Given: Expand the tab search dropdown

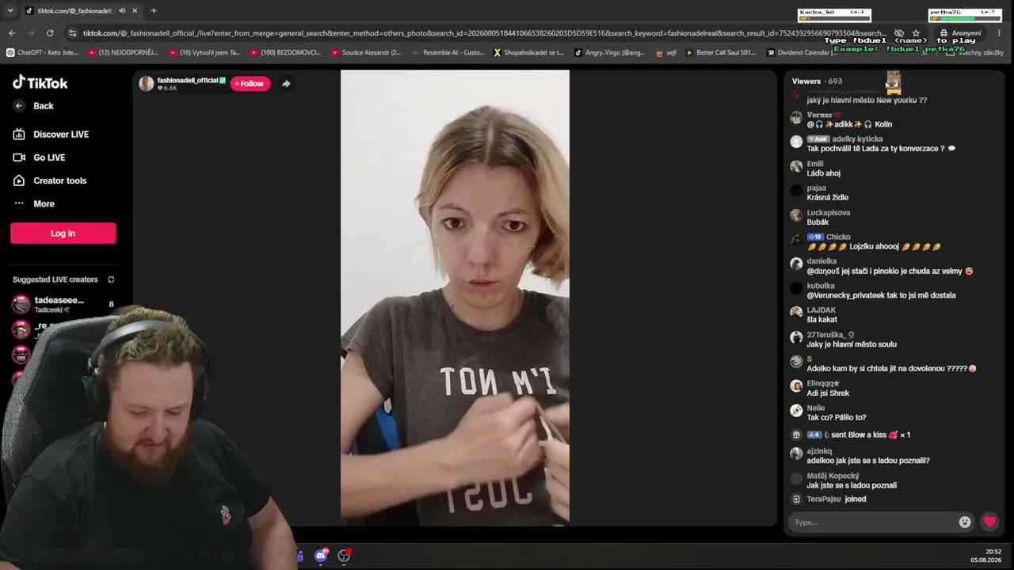Looking at the screenshot, I should pyautogui.click(x=11, y=11).
